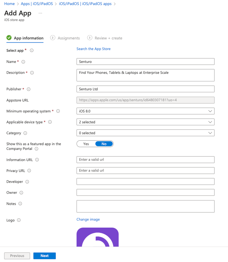Click the Owner input field
The image size is (228, 262).
pos(145,193)
